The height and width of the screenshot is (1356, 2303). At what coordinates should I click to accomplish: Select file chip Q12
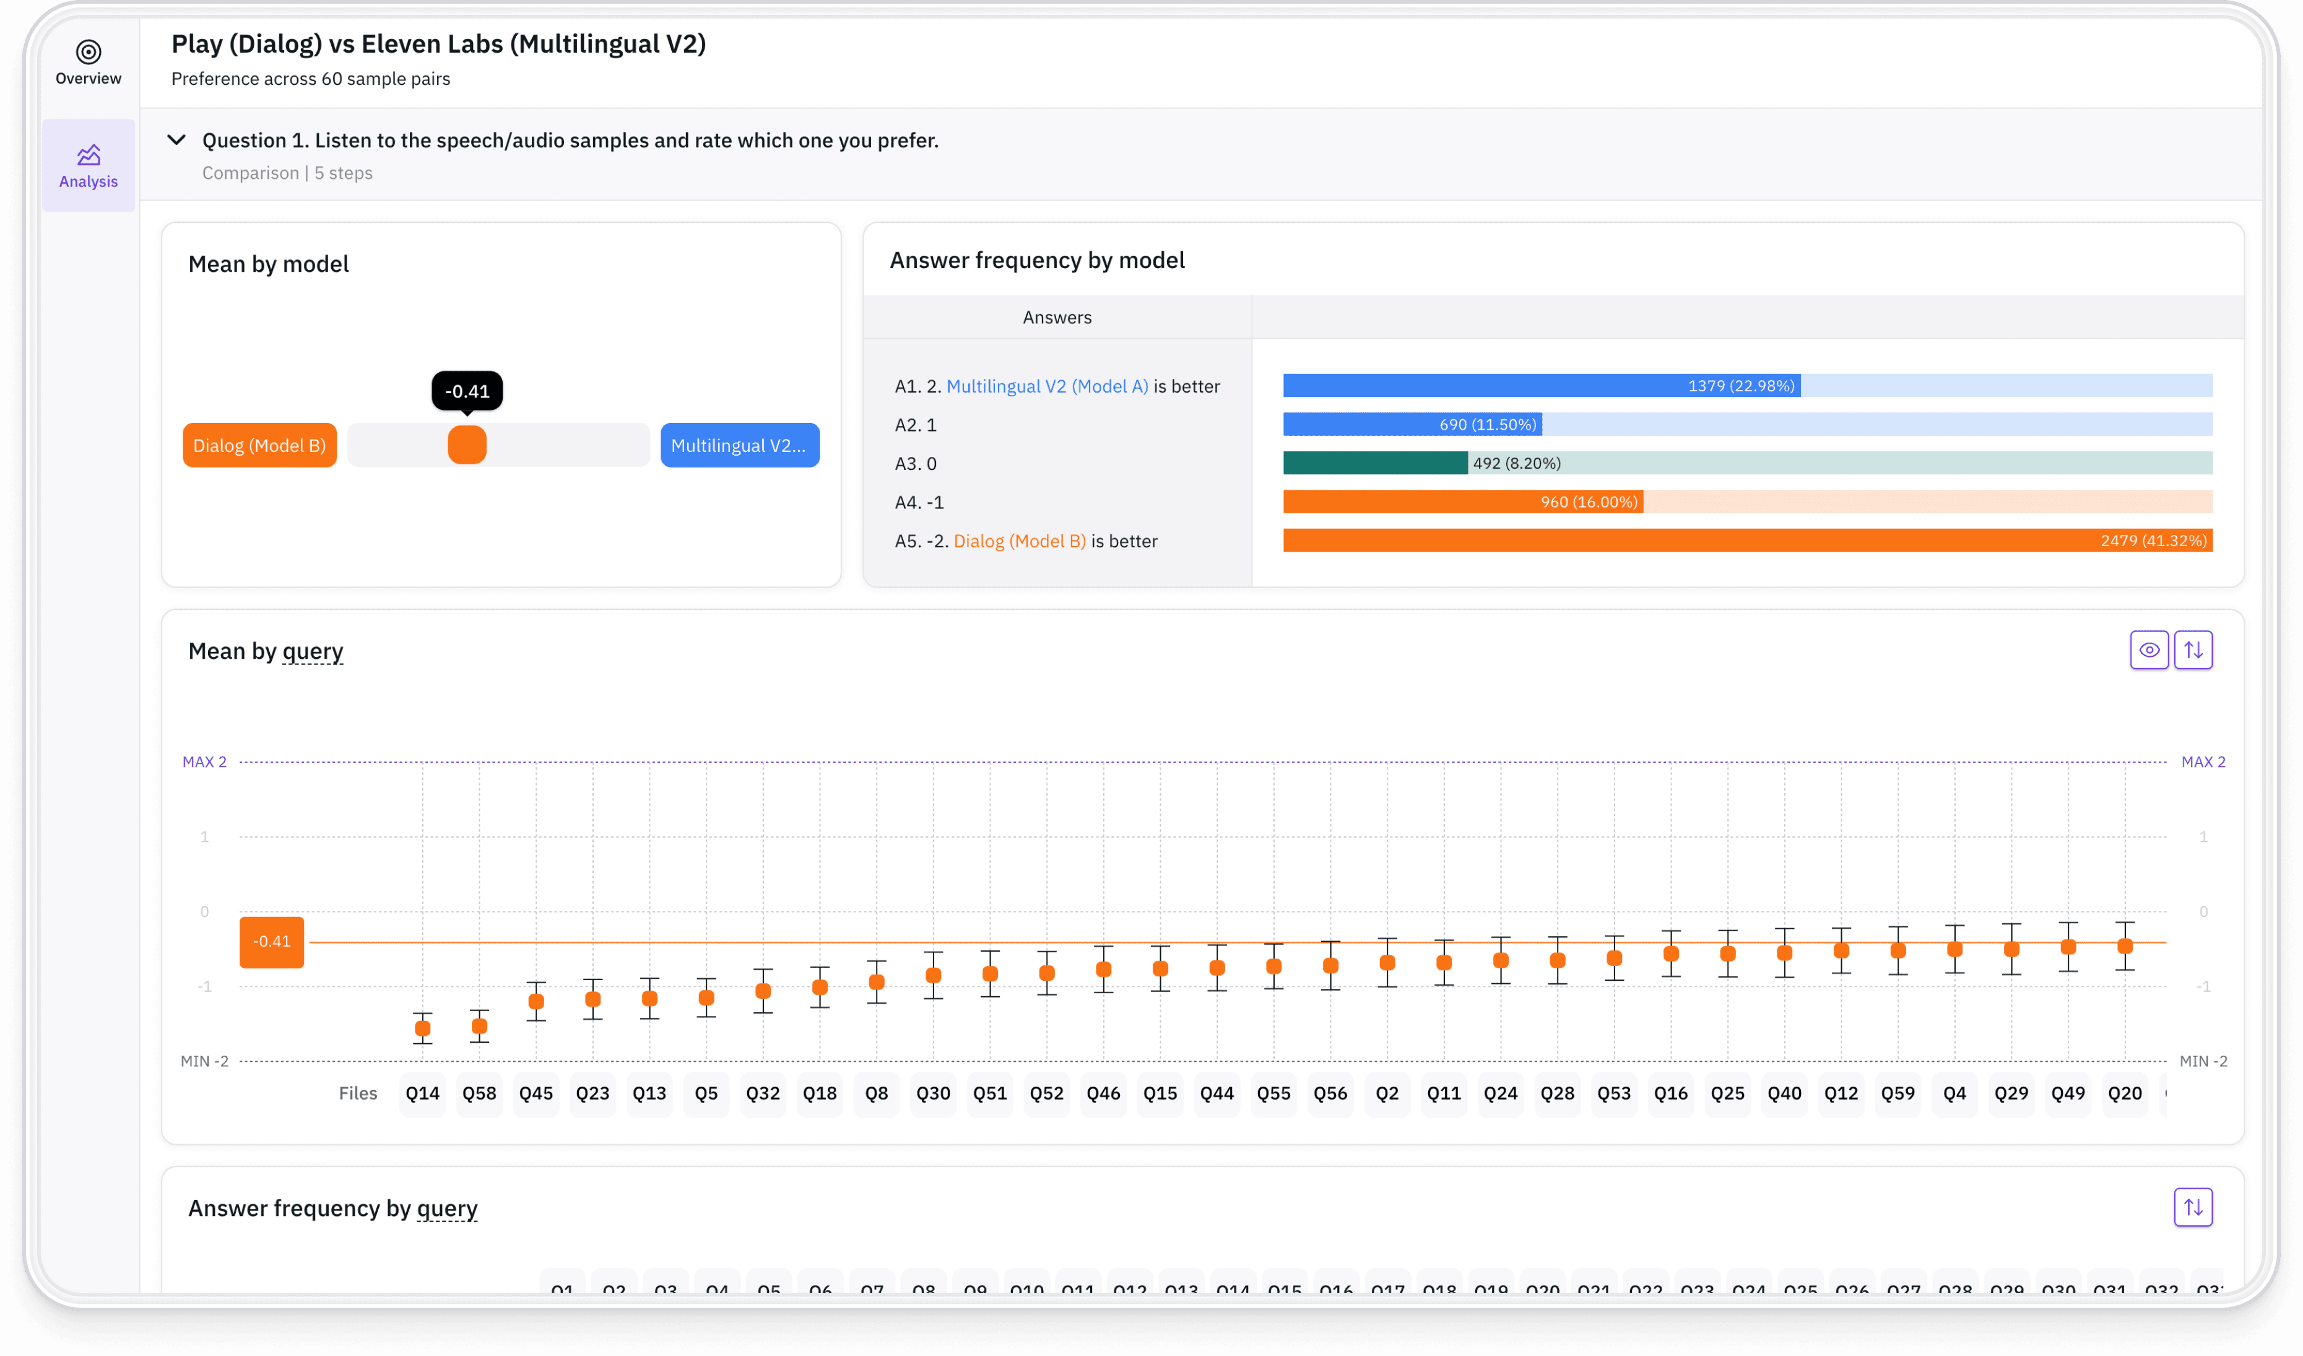coord(1841,1093)
